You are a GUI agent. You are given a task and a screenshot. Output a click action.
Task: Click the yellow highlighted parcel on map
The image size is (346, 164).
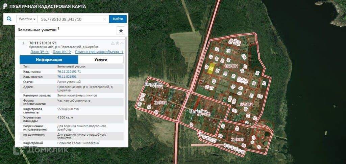tap(211, 68)
